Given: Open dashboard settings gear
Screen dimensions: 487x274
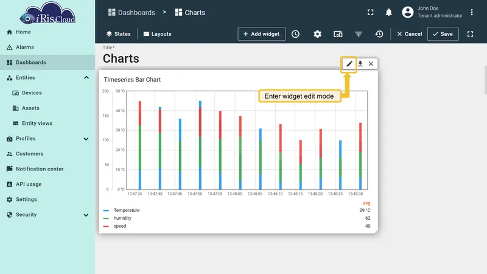Looking at the screenshot, I should coord(317,34).
